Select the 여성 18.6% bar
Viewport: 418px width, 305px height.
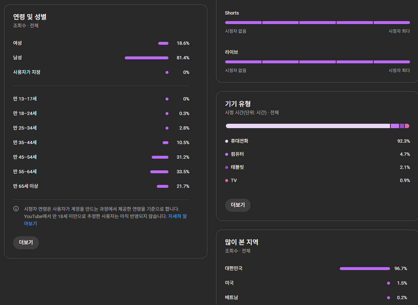[163, 43]
